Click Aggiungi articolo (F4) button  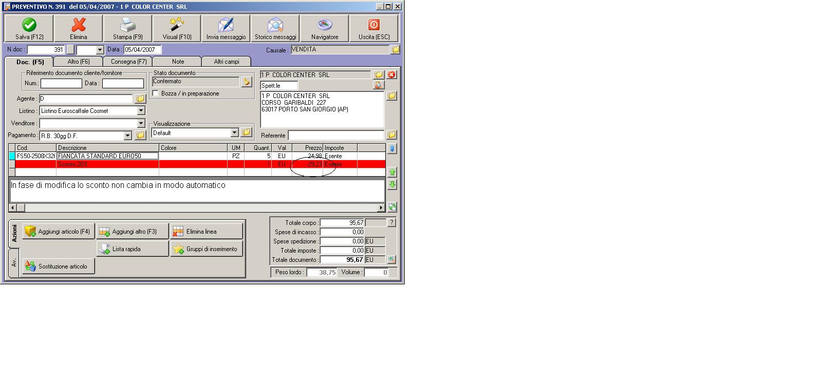pos(59,232)
